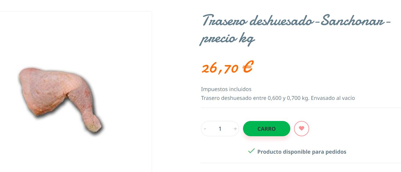Click the "Impuestos incluidos" text
The width and height of the screenshot is (401, 172).
[x=226, y=89]
